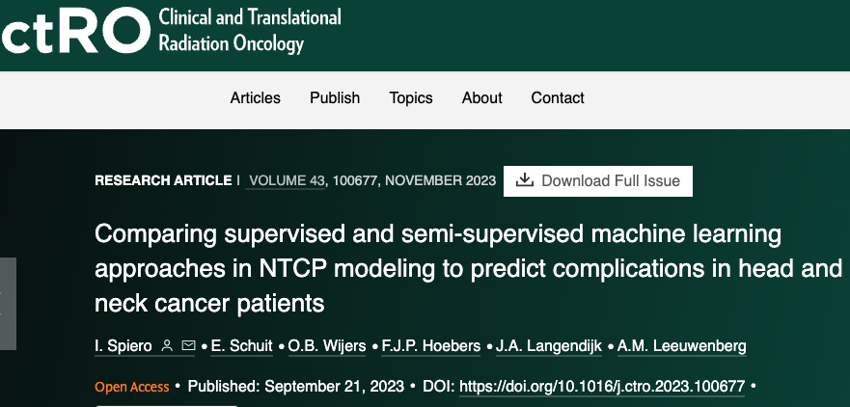This screenshot has width=850, height=407.
Task: Open the article DOI link
Action: point(602,387)
